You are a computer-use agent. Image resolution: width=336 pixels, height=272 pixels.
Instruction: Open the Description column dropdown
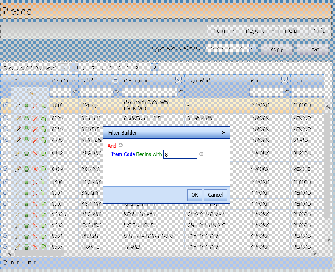[x=178, y=80]
